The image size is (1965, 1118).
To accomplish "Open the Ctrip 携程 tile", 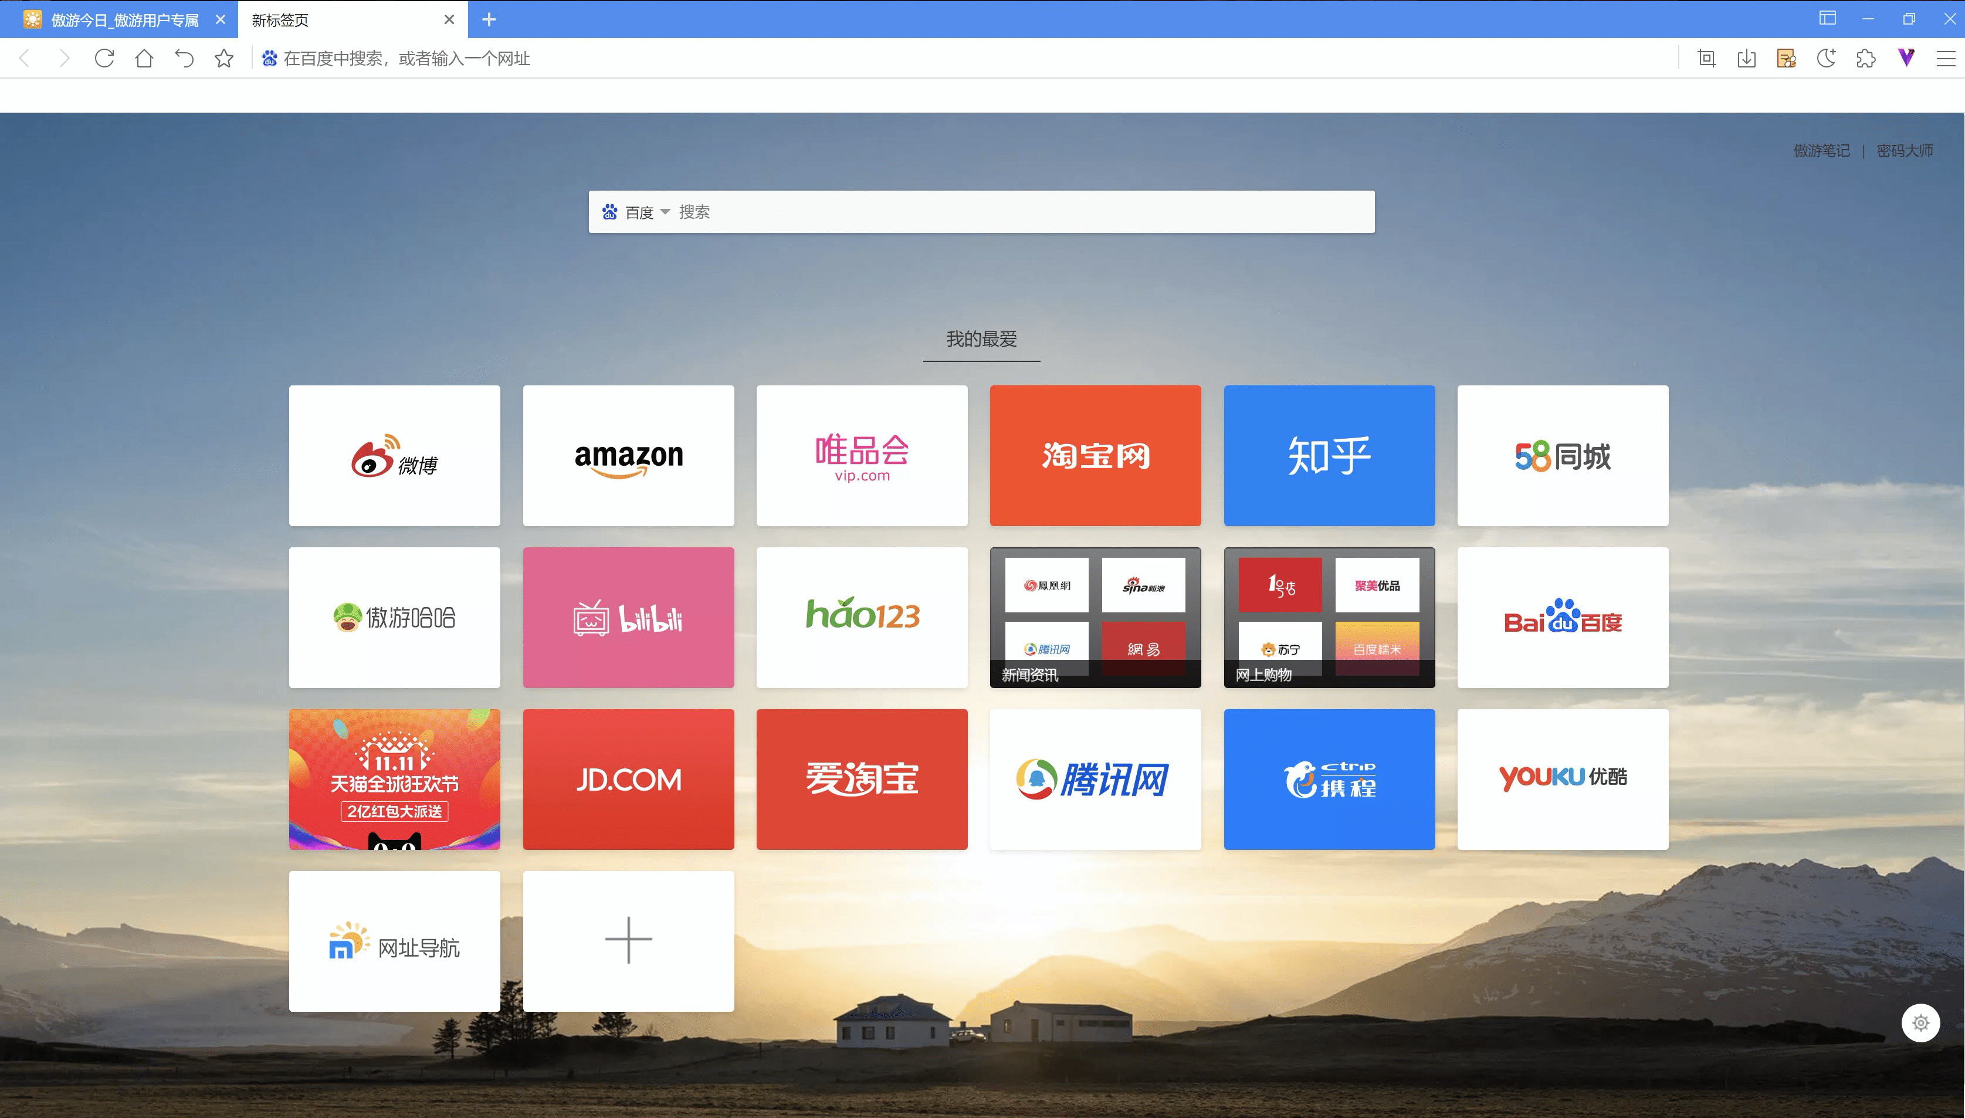I will (1329, 780).
